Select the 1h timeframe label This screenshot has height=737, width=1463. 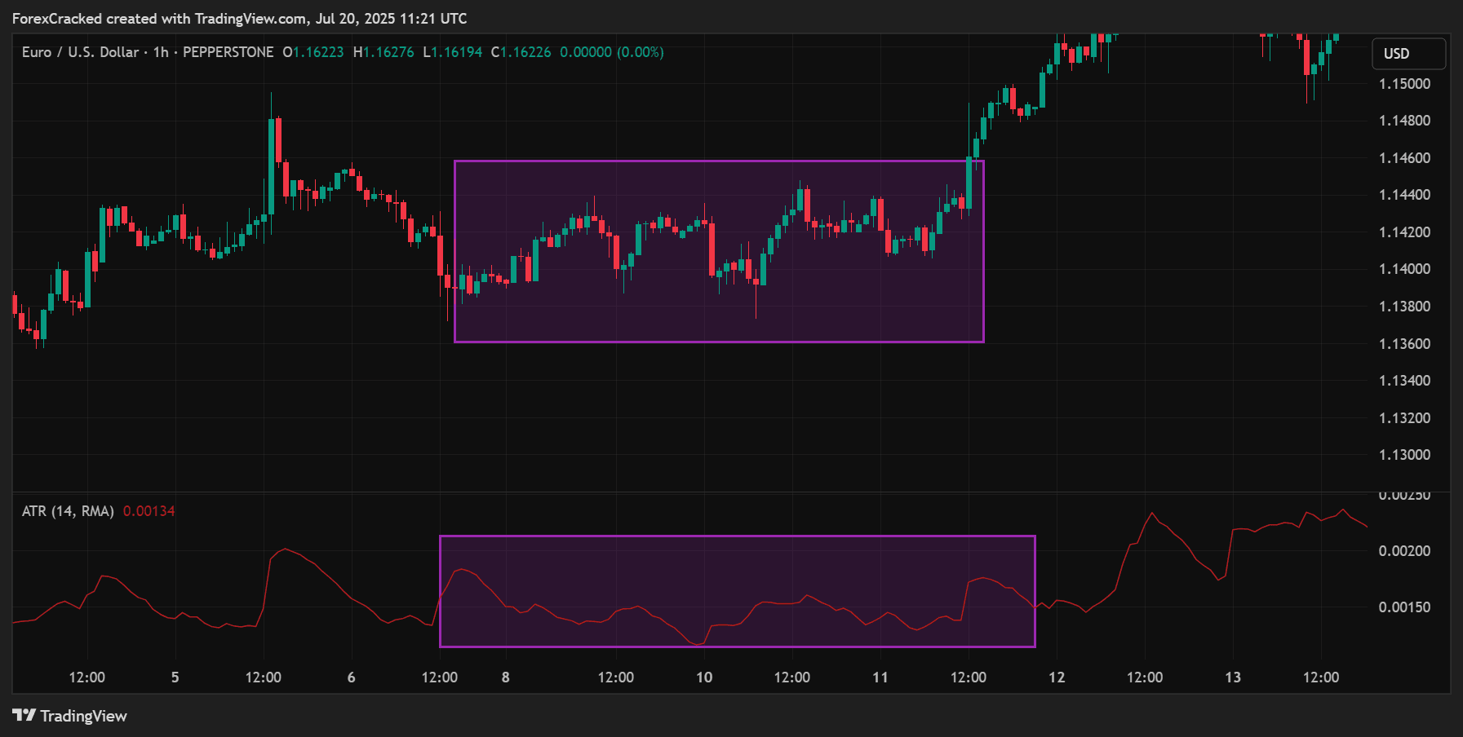160,51
